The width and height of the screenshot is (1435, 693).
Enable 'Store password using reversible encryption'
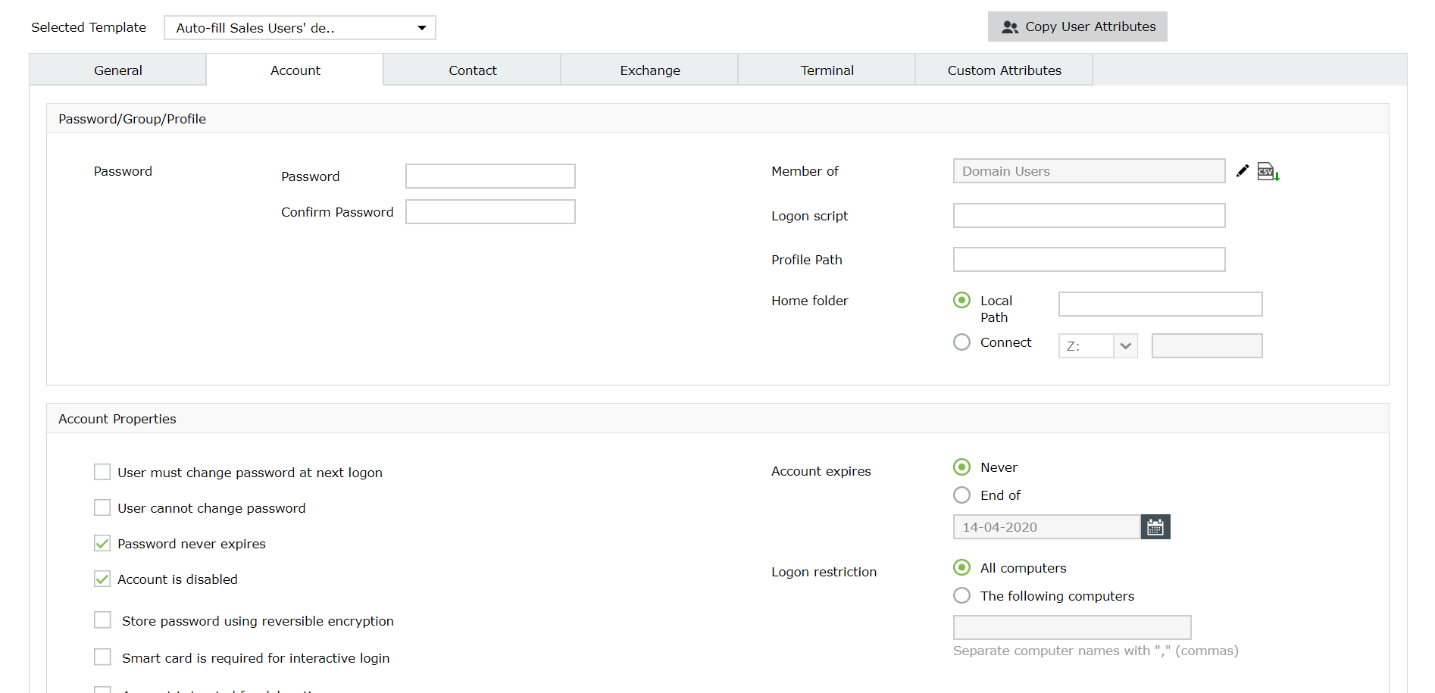tap(102, 620)
